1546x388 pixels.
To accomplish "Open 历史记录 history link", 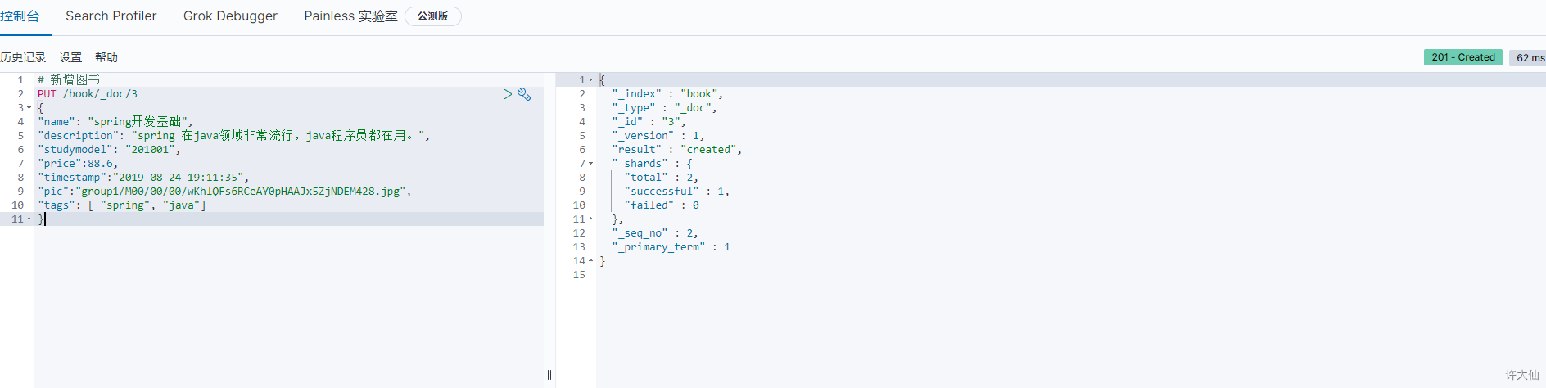I will tap(23, 57).
